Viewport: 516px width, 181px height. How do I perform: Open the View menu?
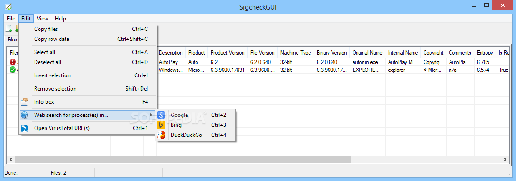[42, 19]
